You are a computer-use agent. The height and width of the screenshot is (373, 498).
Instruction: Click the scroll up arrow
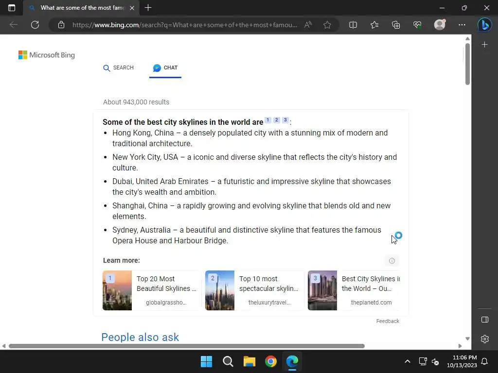(x=467, y=39)
